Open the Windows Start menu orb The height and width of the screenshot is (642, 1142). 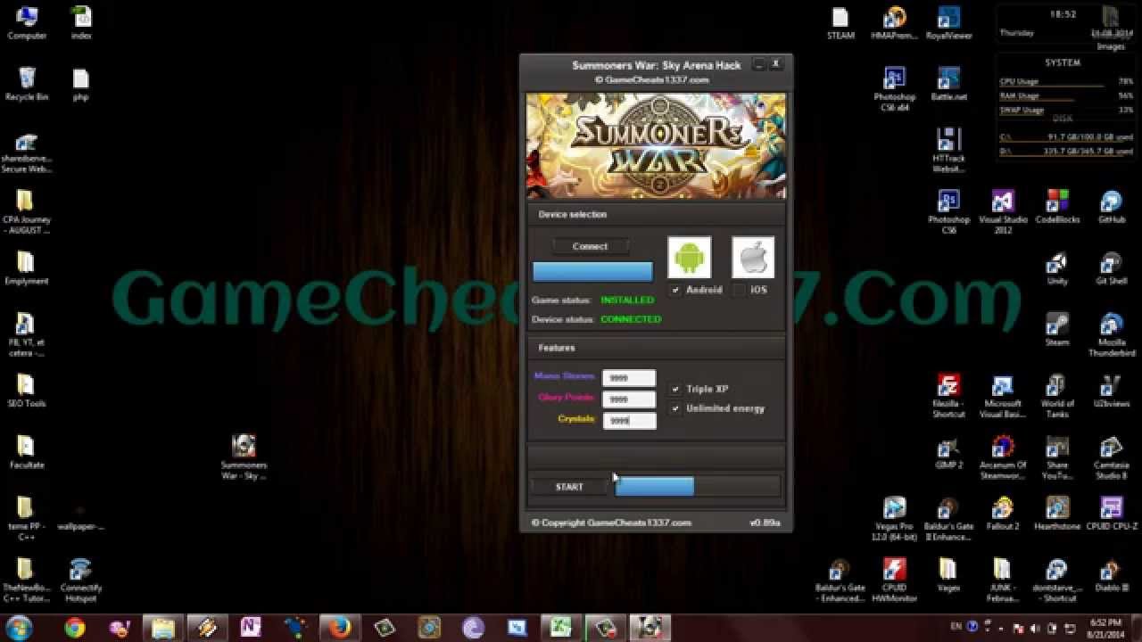pos(18,628)
